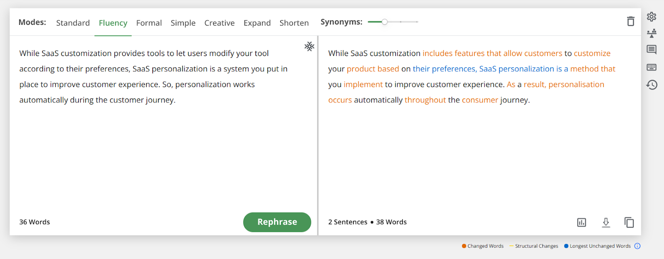Screen dimensions: 664x259
Task: Click the 'Longest Unchanged Words' legend label
Action: pos(600,246)
